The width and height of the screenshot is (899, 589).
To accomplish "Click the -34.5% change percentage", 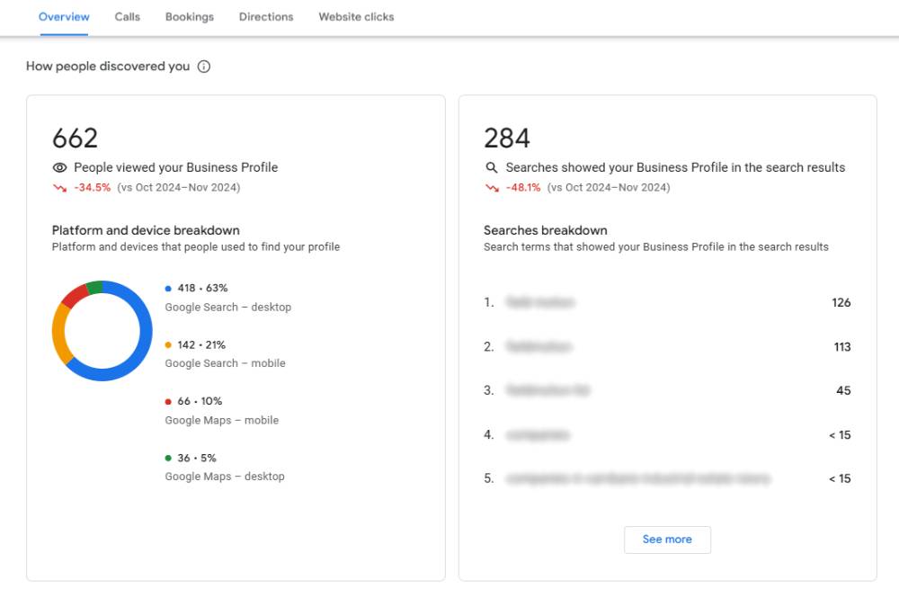I will click(x=93, y=188).
